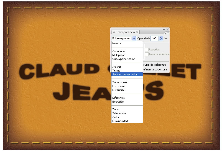Choose Superponer blend mode
This screenshot has height=153, width=222.
120,82
